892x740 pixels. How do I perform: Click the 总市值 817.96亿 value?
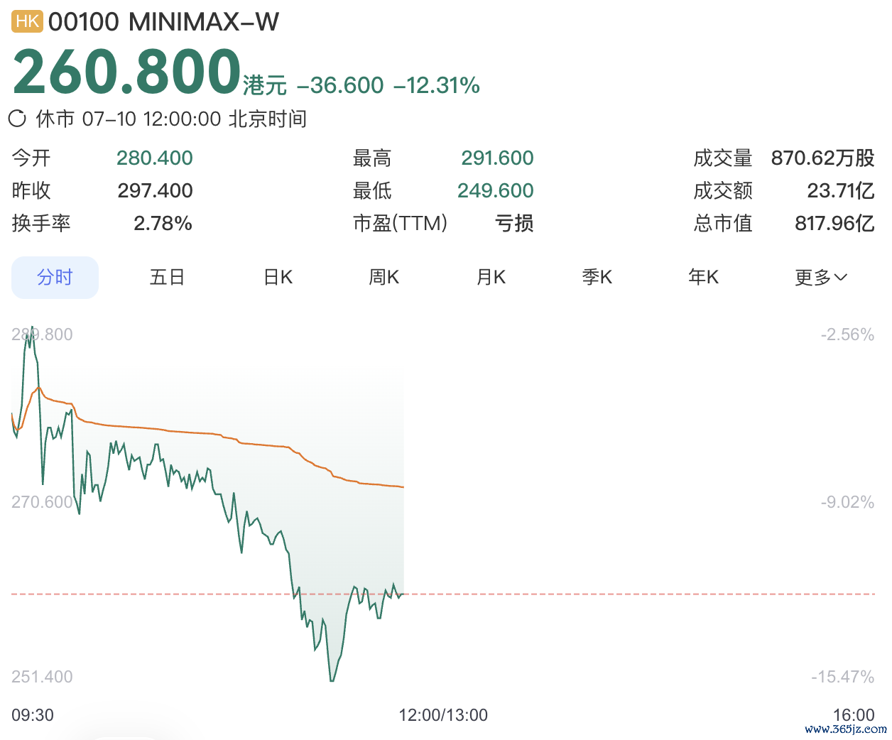[x=834, y=223]
